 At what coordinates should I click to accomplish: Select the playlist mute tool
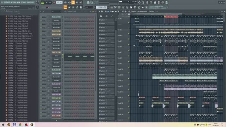click(113, 11)
